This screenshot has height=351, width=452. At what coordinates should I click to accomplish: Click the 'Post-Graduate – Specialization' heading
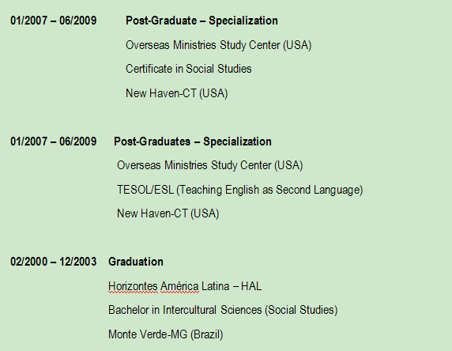[x=202, y=21]
